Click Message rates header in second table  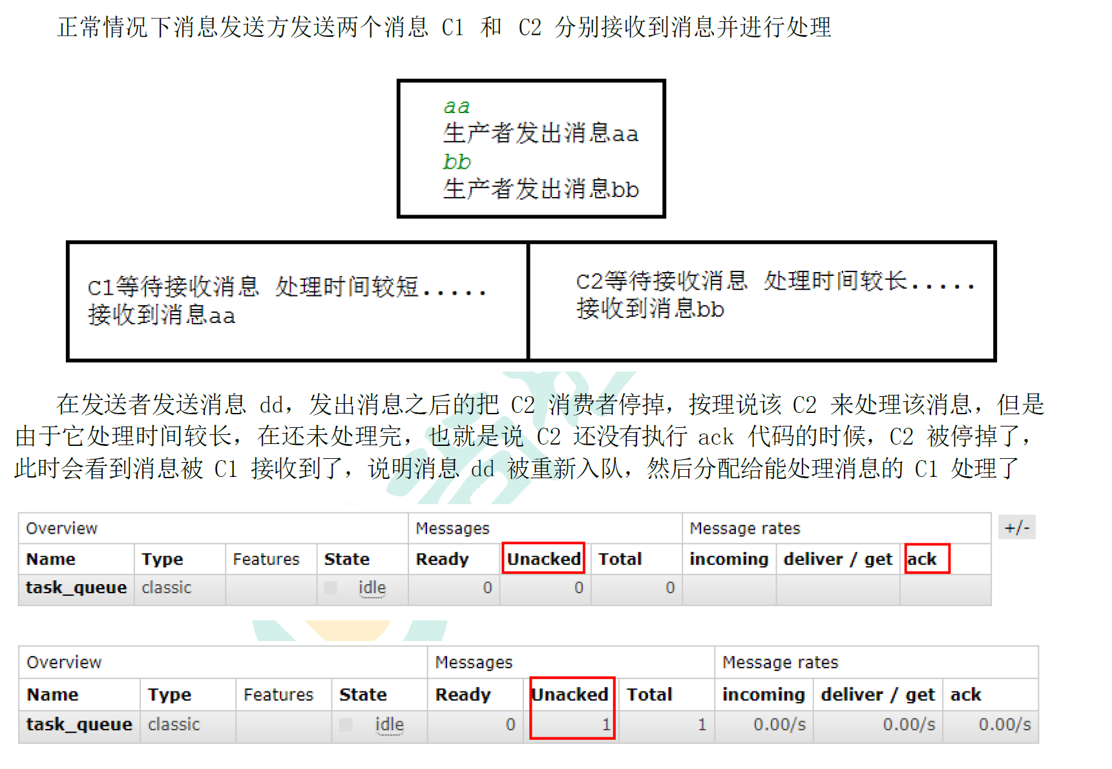[x=780, y=662]
